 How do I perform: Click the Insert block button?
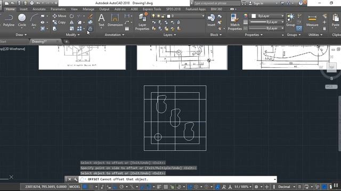211,20
